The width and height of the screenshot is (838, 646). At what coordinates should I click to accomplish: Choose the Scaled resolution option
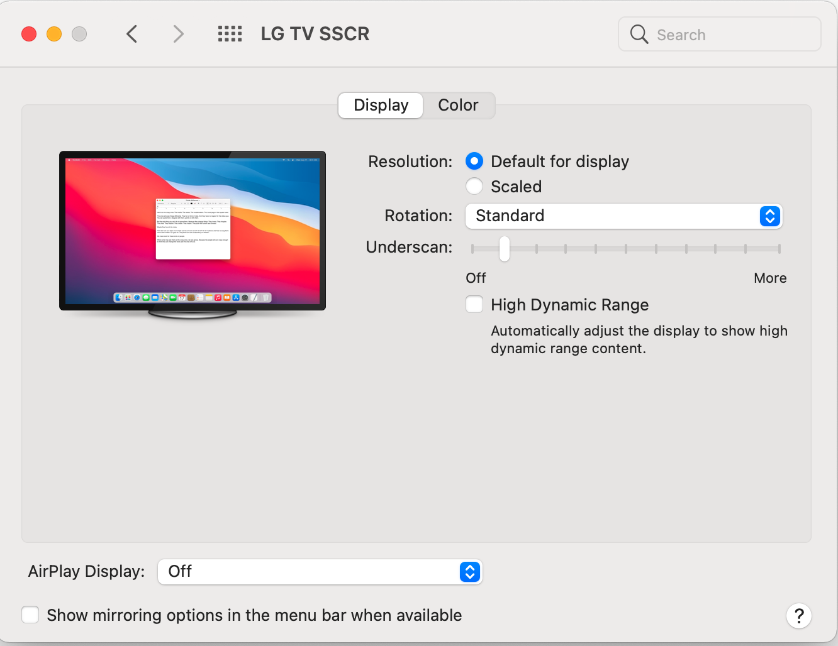pyautogui.click(x=474, y=187)
